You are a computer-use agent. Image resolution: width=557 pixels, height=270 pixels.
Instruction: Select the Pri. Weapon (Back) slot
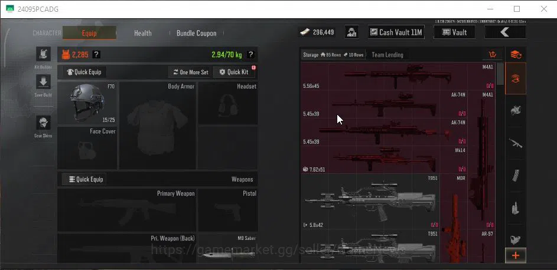(x=126, y=248)
